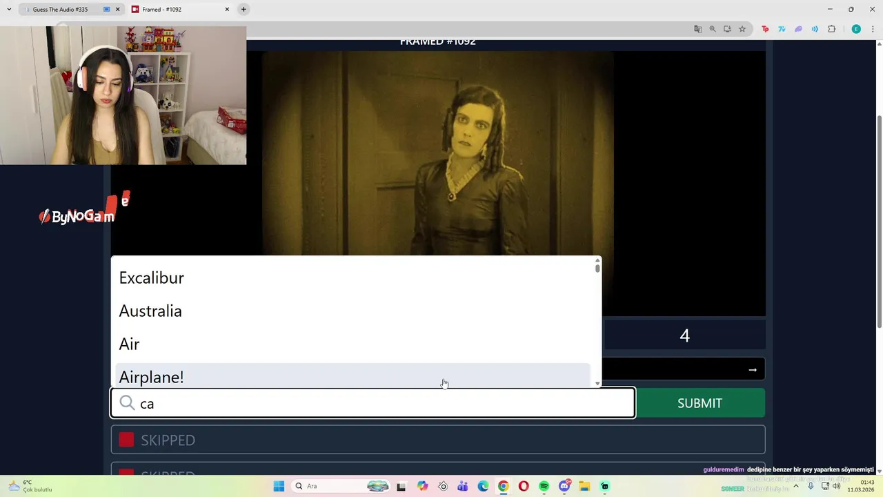Click the suggestion list scrollbar
883x497 pixels.
click(x=597, y=268)
